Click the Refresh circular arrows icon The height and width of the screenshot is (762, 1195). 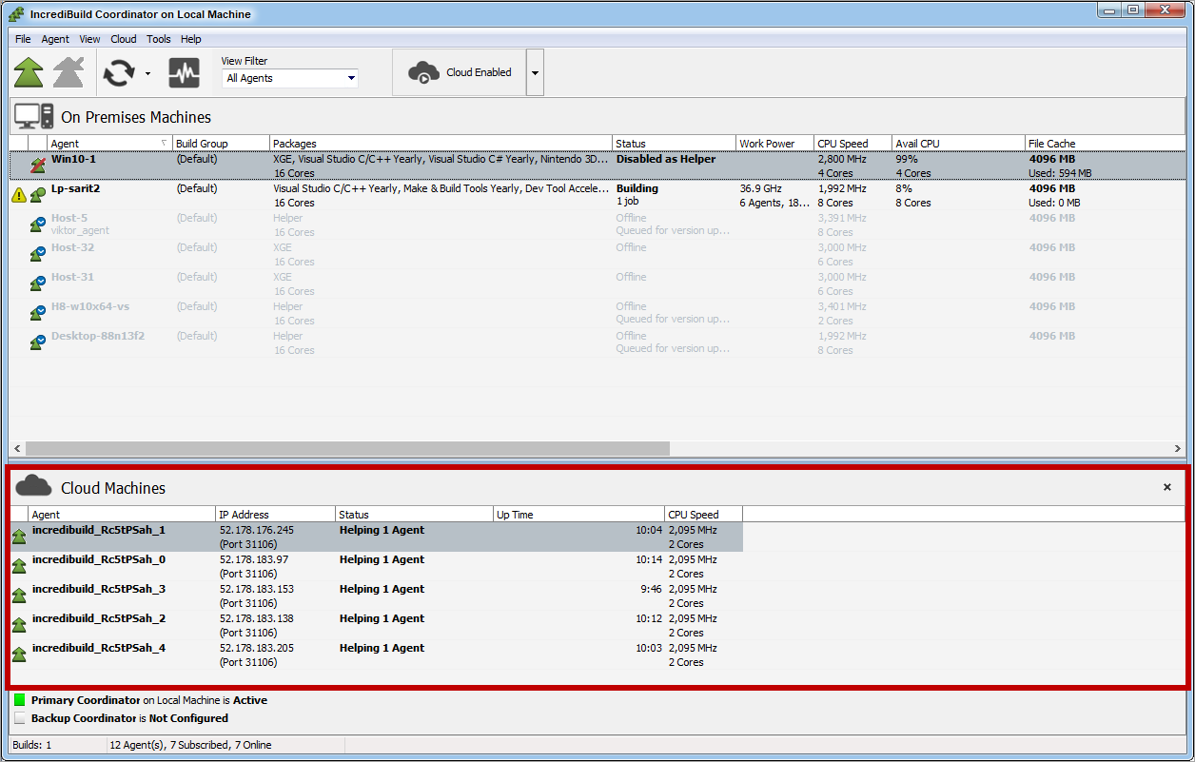pyautogui.click(x=119, y=72)
